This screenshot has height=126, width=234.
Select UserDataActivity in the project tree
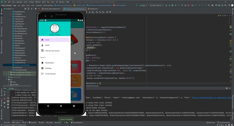click(x=20, y=63)
